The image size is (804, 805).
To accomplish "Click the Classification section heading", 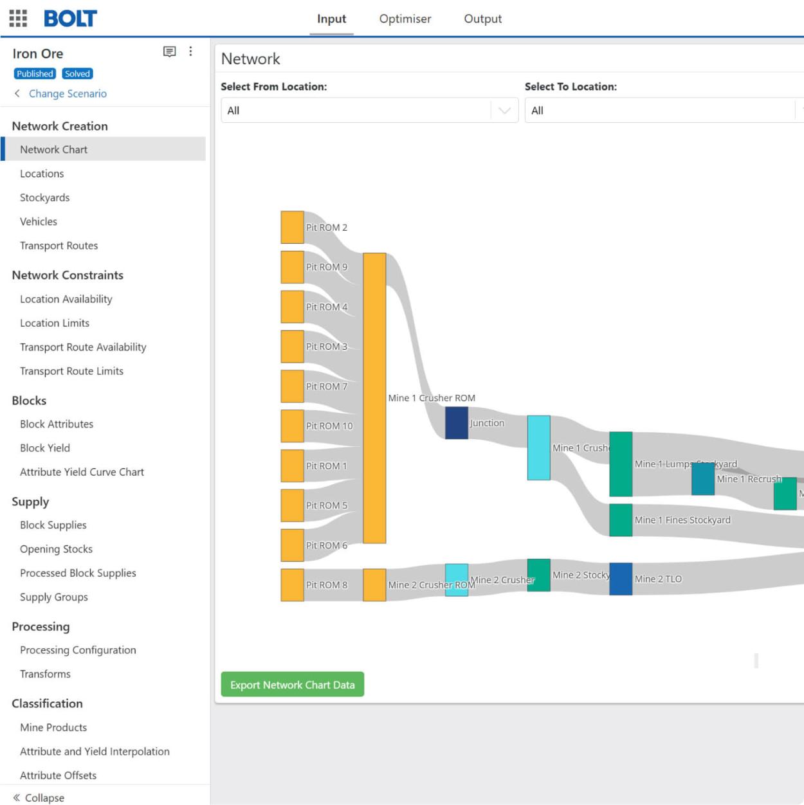I will pyautogui.click(x=47, y=703).
